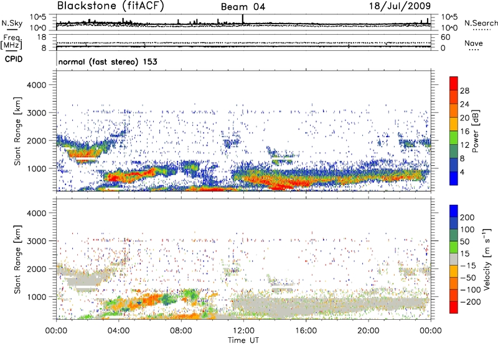Click the 04:00 time tick label
The height and width of the screenshot is (344, 498).
coord(118,331)
